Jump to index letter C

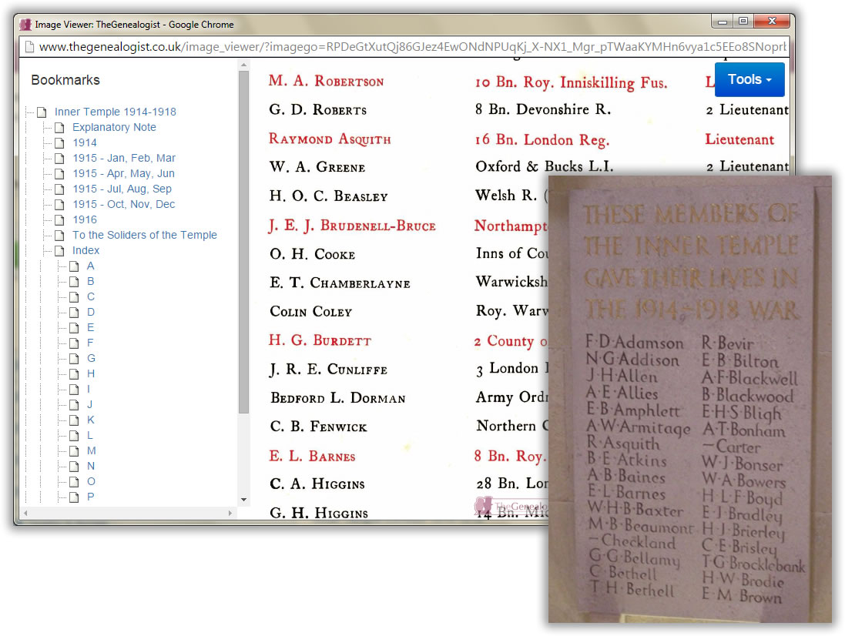pos(91,296)
